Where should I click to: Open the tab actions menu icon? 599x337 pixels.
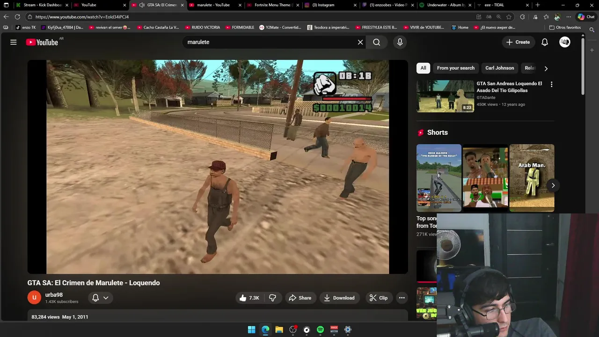pyautogui.click(x=6, y=5)
